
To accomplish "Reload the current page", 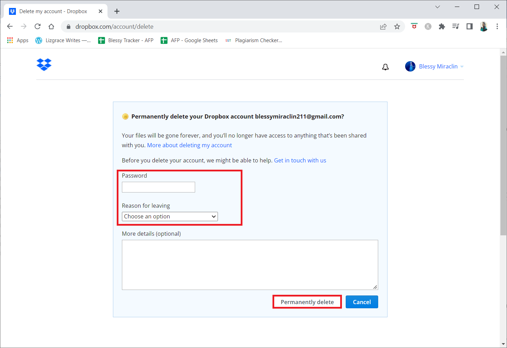I will point(38,27).
